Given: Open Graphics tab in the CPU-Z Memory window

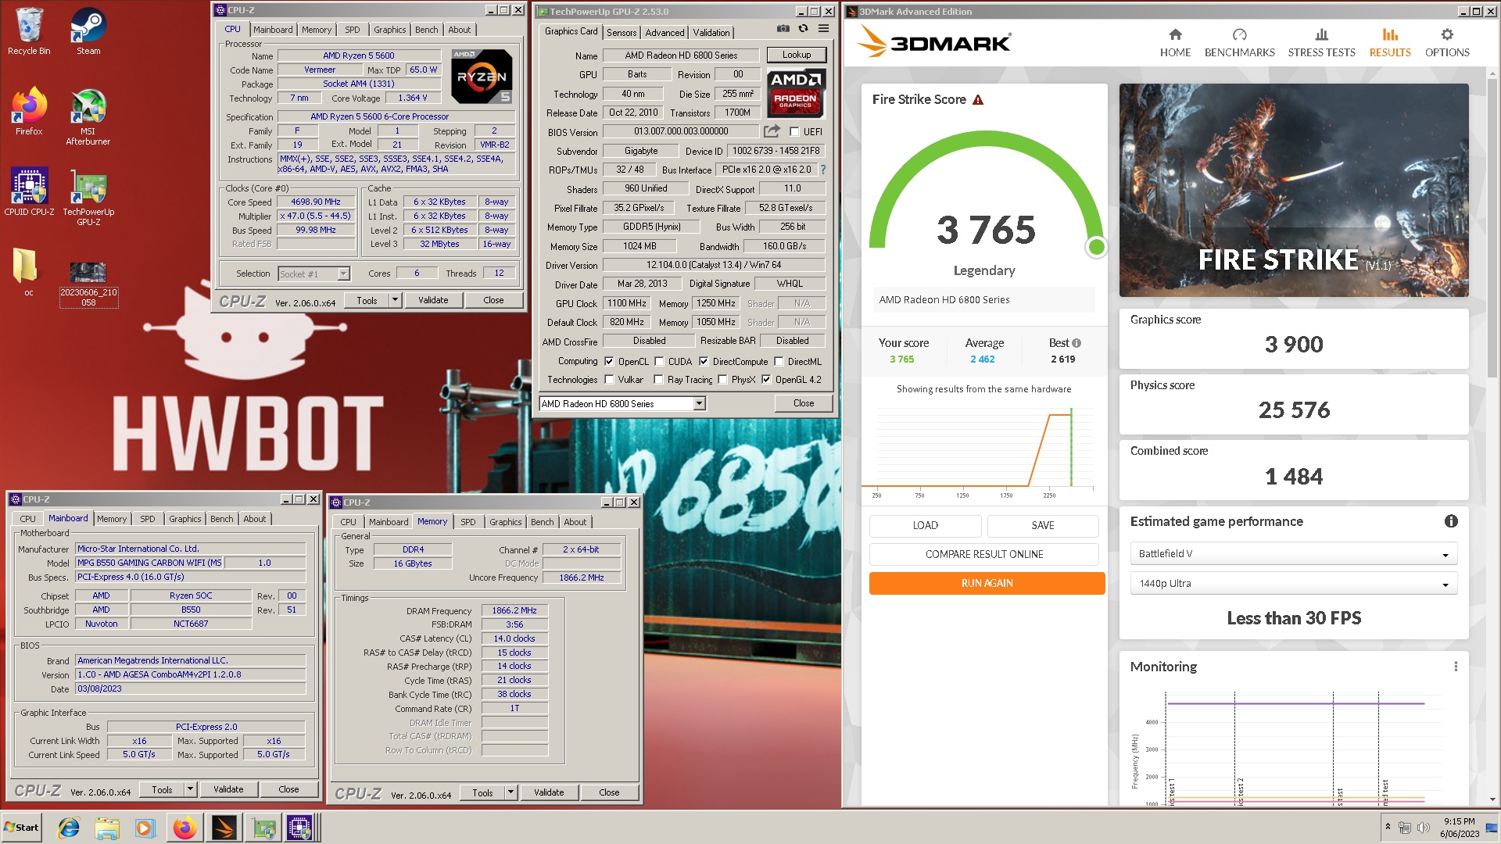Looking at the screenshot, I should [505, 522].
